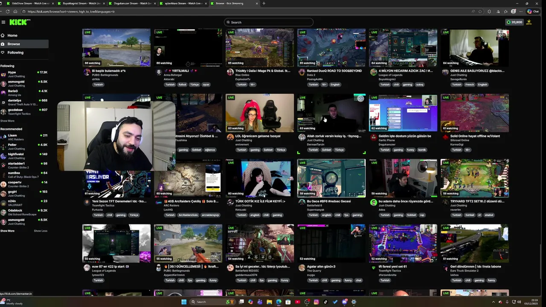The image size is (546, 307).
Task: Go to Home in Kick sidebar
Action: tap(24, 35)
